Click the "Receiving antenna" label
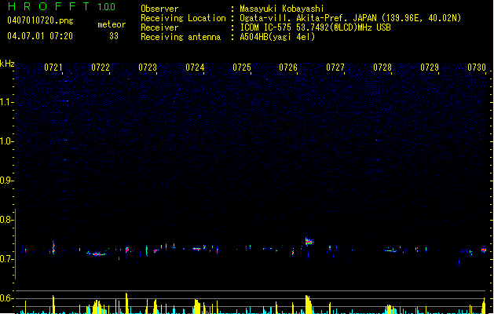 coord(181,37)
